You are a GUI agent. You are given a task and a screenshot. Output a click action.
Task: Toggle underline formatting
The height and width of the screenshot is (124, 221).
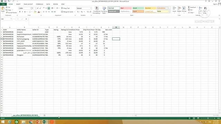click(25, 12)
